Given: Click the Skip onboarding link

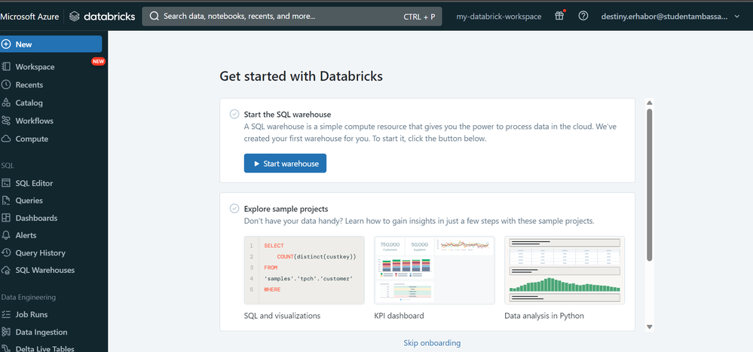Looking at the screenshot, I should click(432, 343).
